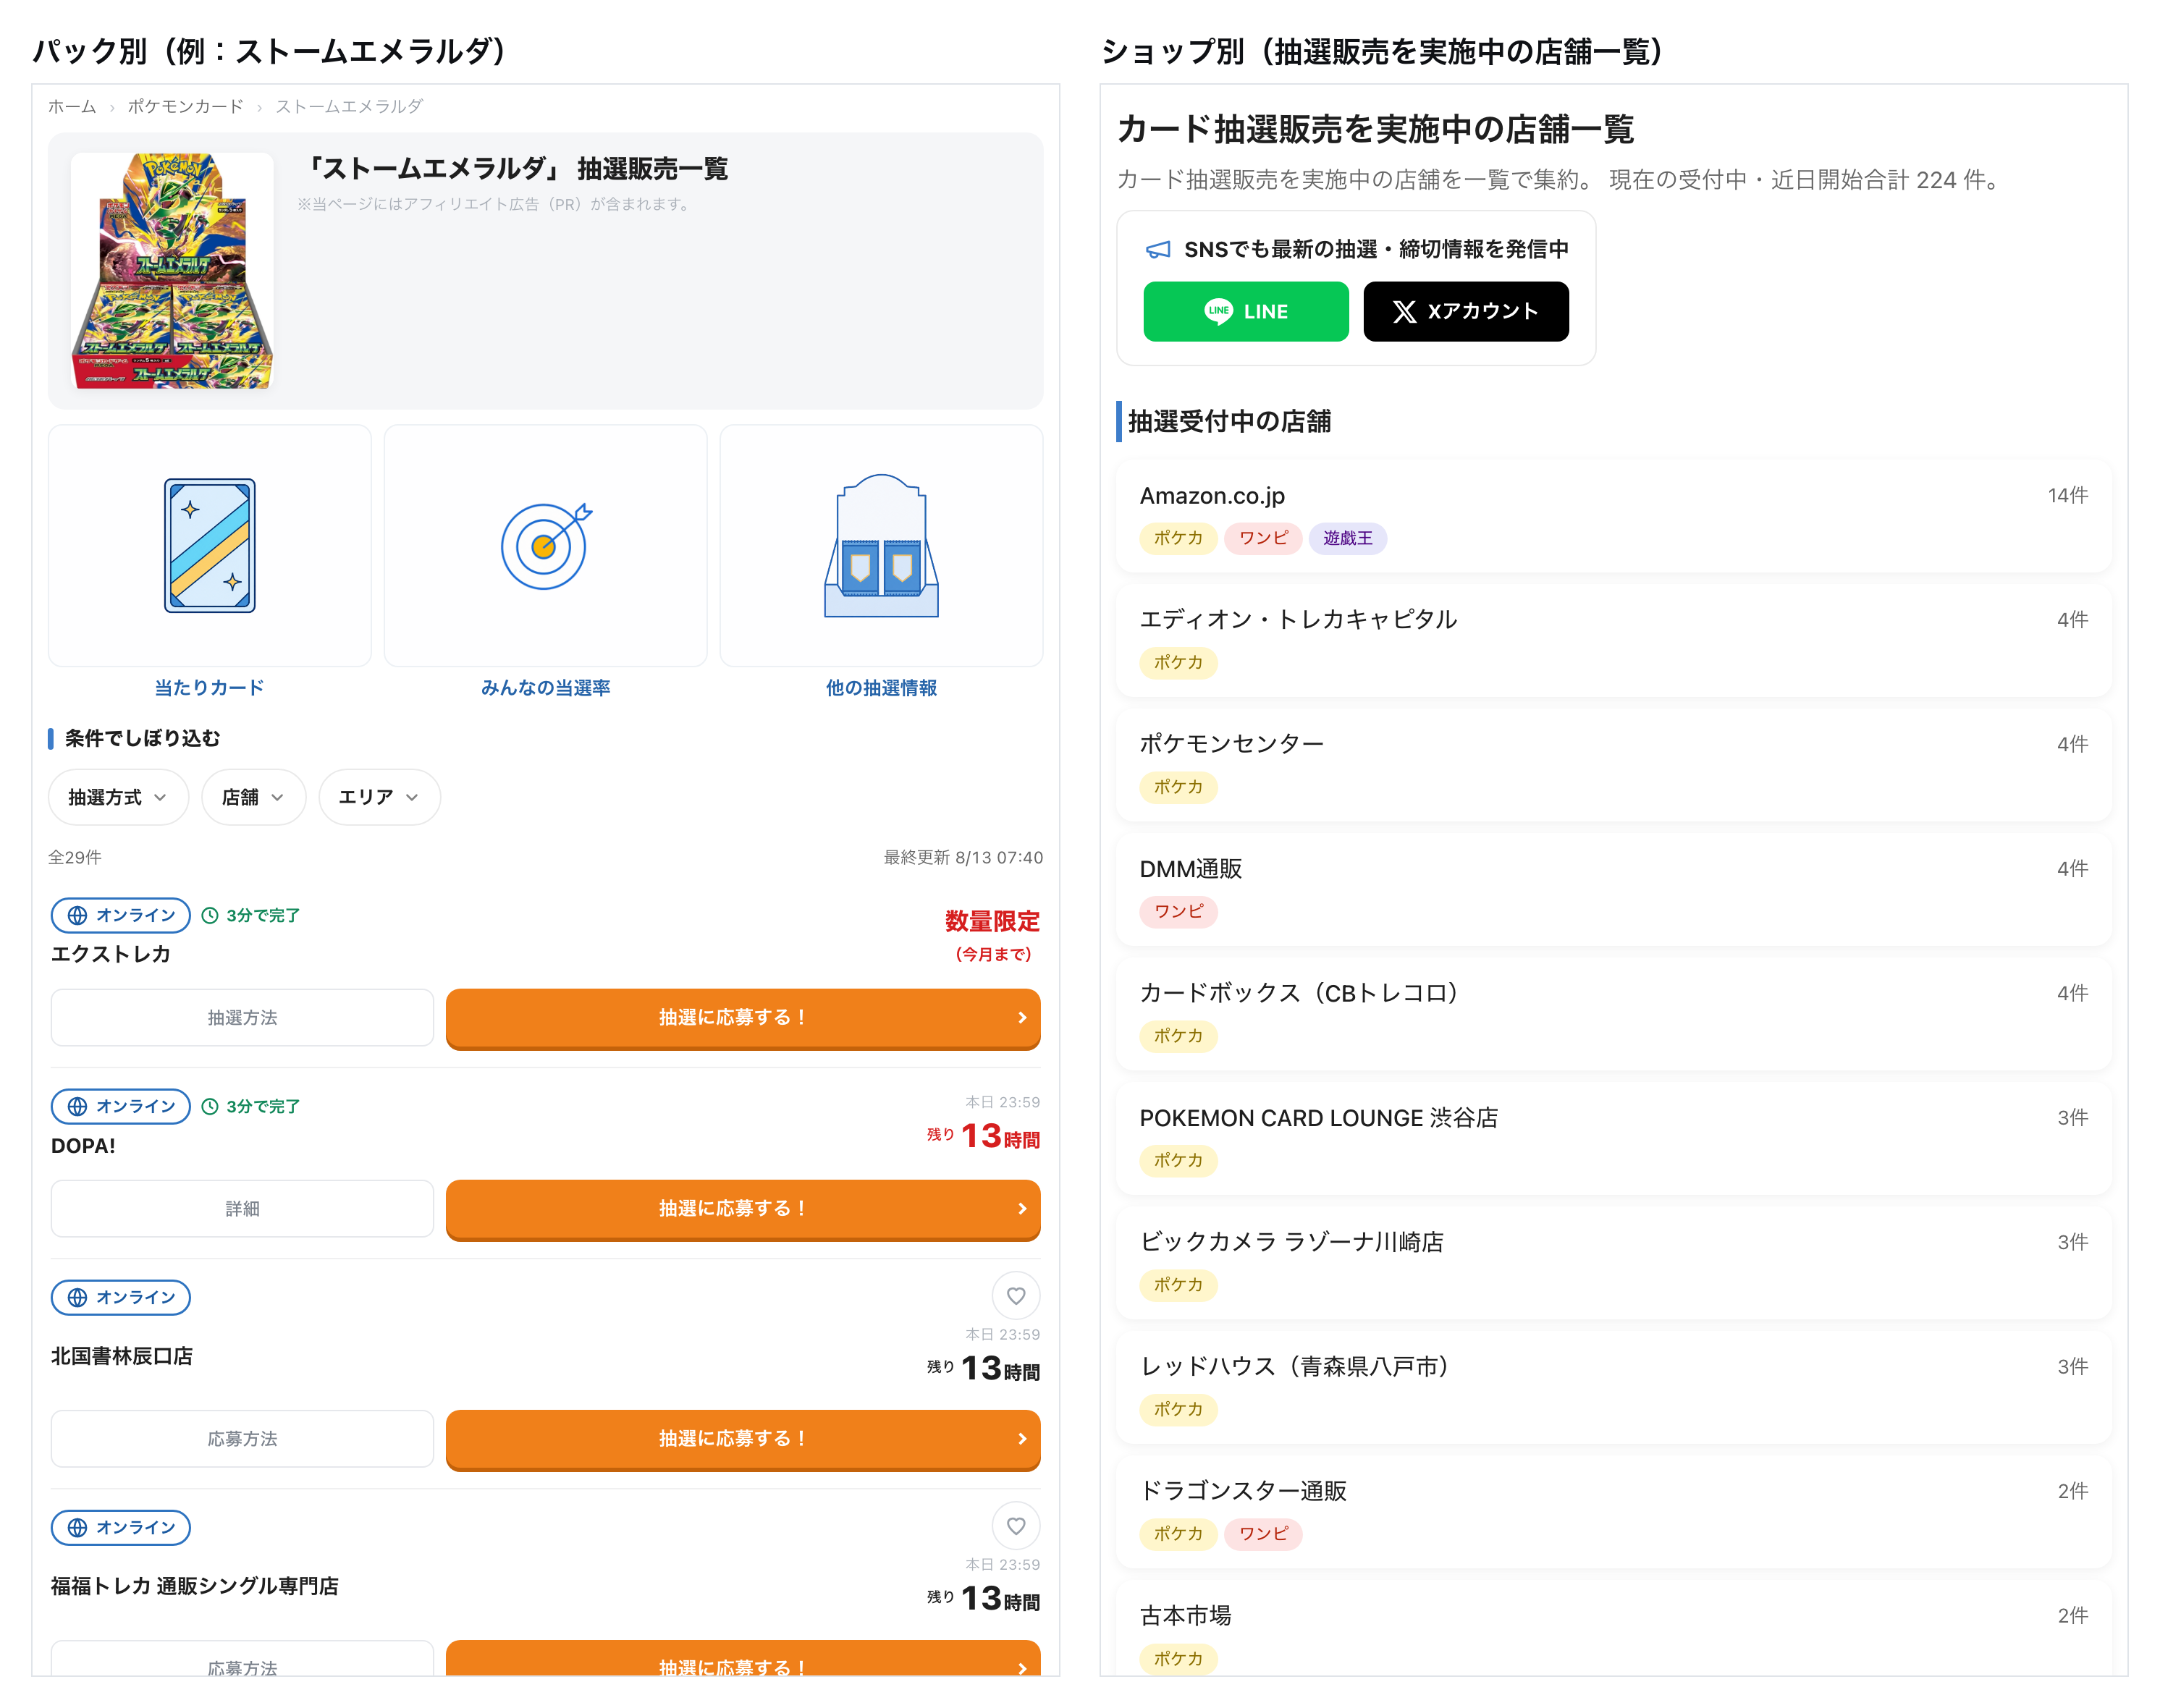Click the ストームエメラルダ breadcrumb text
2160x1708 pixels.
(x=349, y=106)
